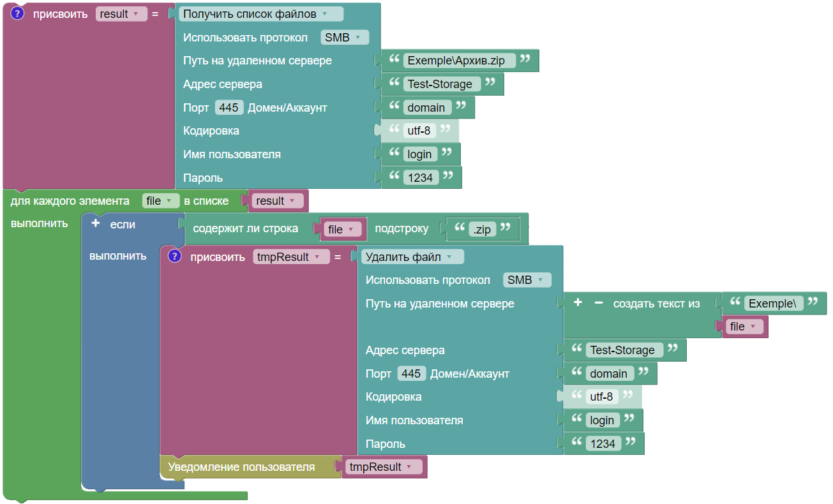Viewport: 833px width, 504px height.
Task: Select the 'создать текст из' block label
Action: pyautogui.click(x=657, y=304)
